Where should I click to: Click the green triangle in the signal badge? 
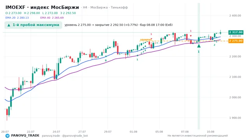[9, 25]
